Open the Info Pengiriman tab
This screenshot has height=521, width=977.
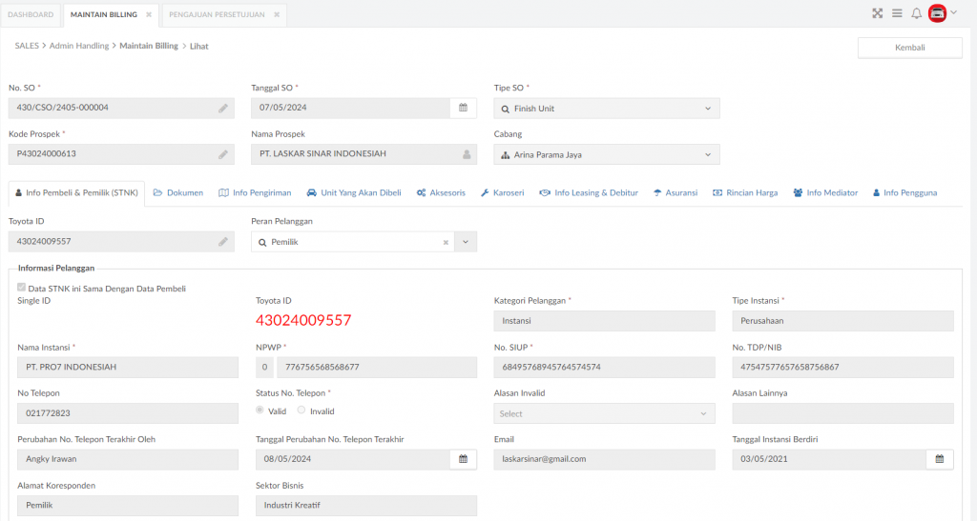coord(255,192)
